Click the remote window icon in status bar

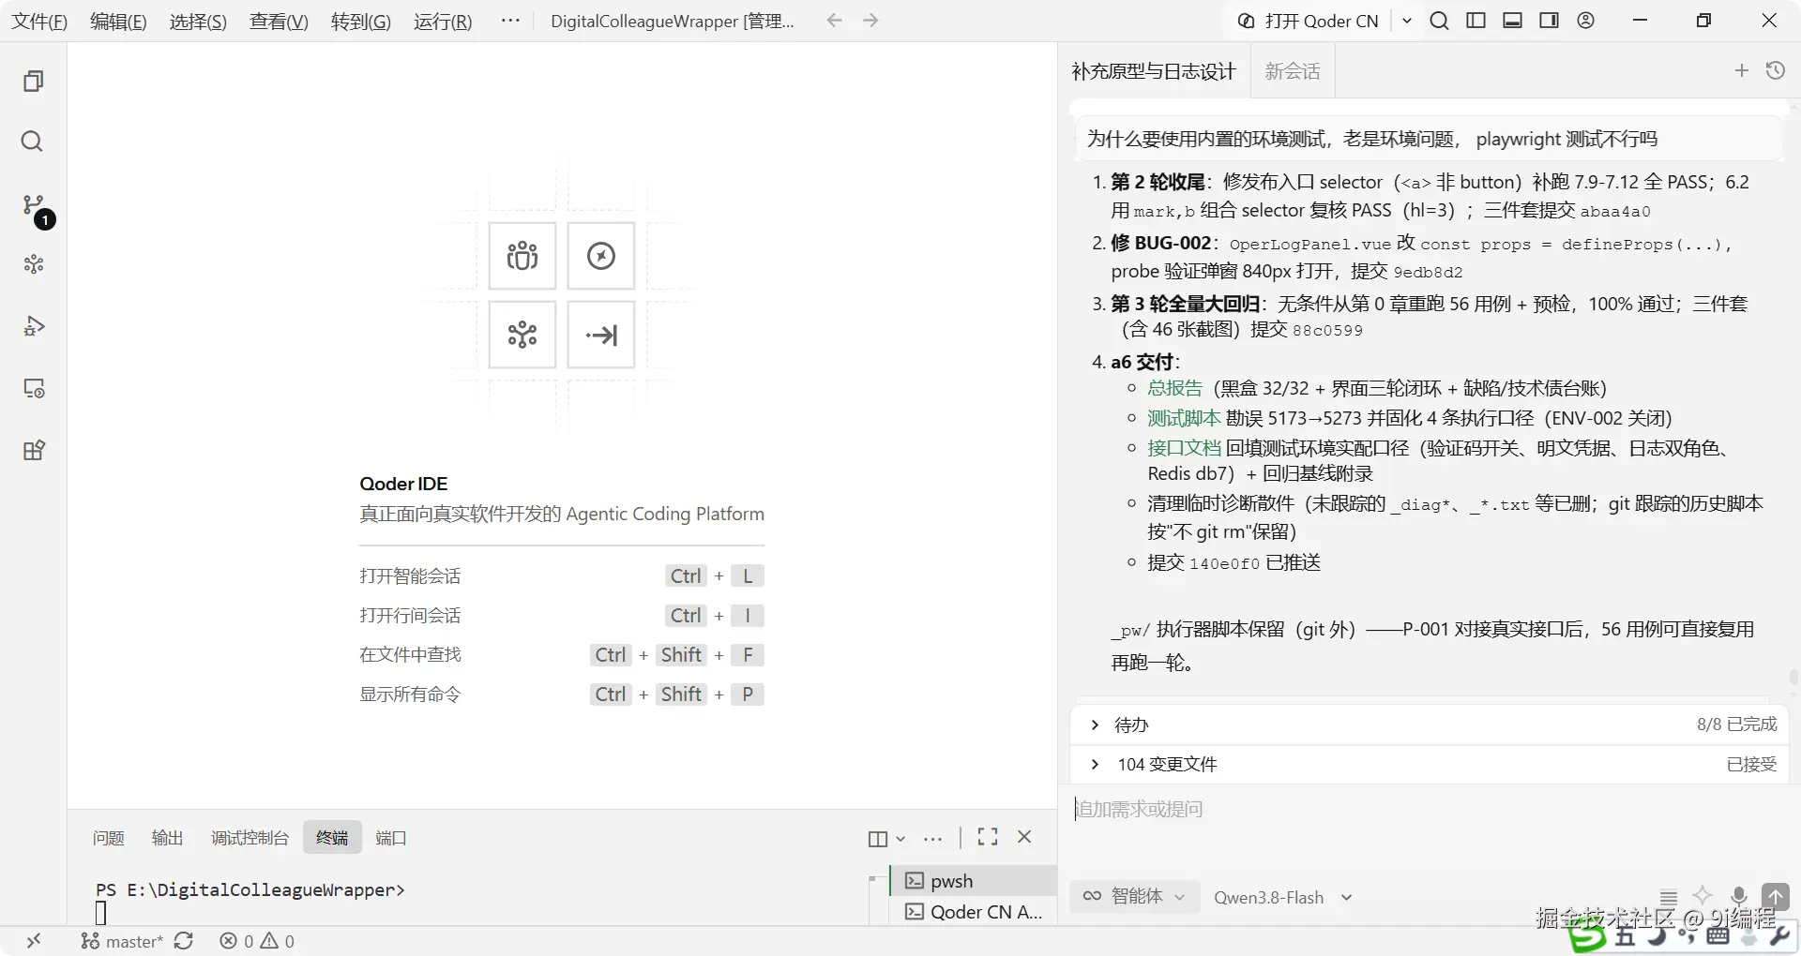(34, 941)
